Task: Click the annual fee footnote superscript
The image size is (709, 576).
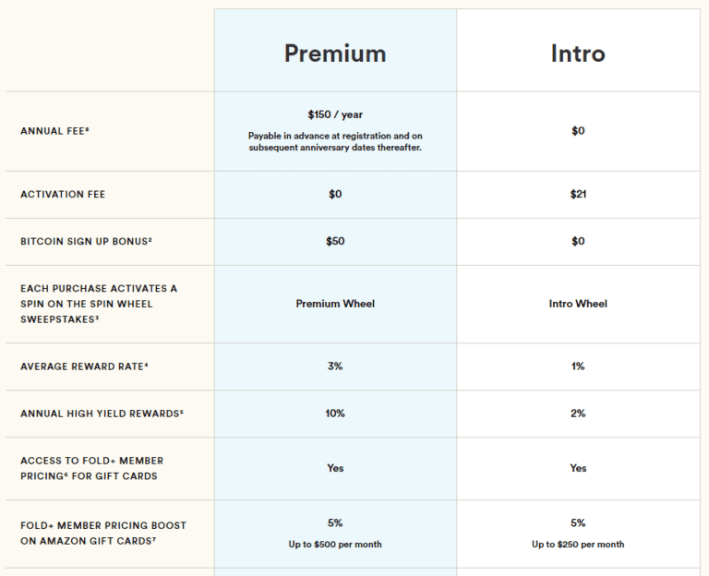Action: point(87,129)
